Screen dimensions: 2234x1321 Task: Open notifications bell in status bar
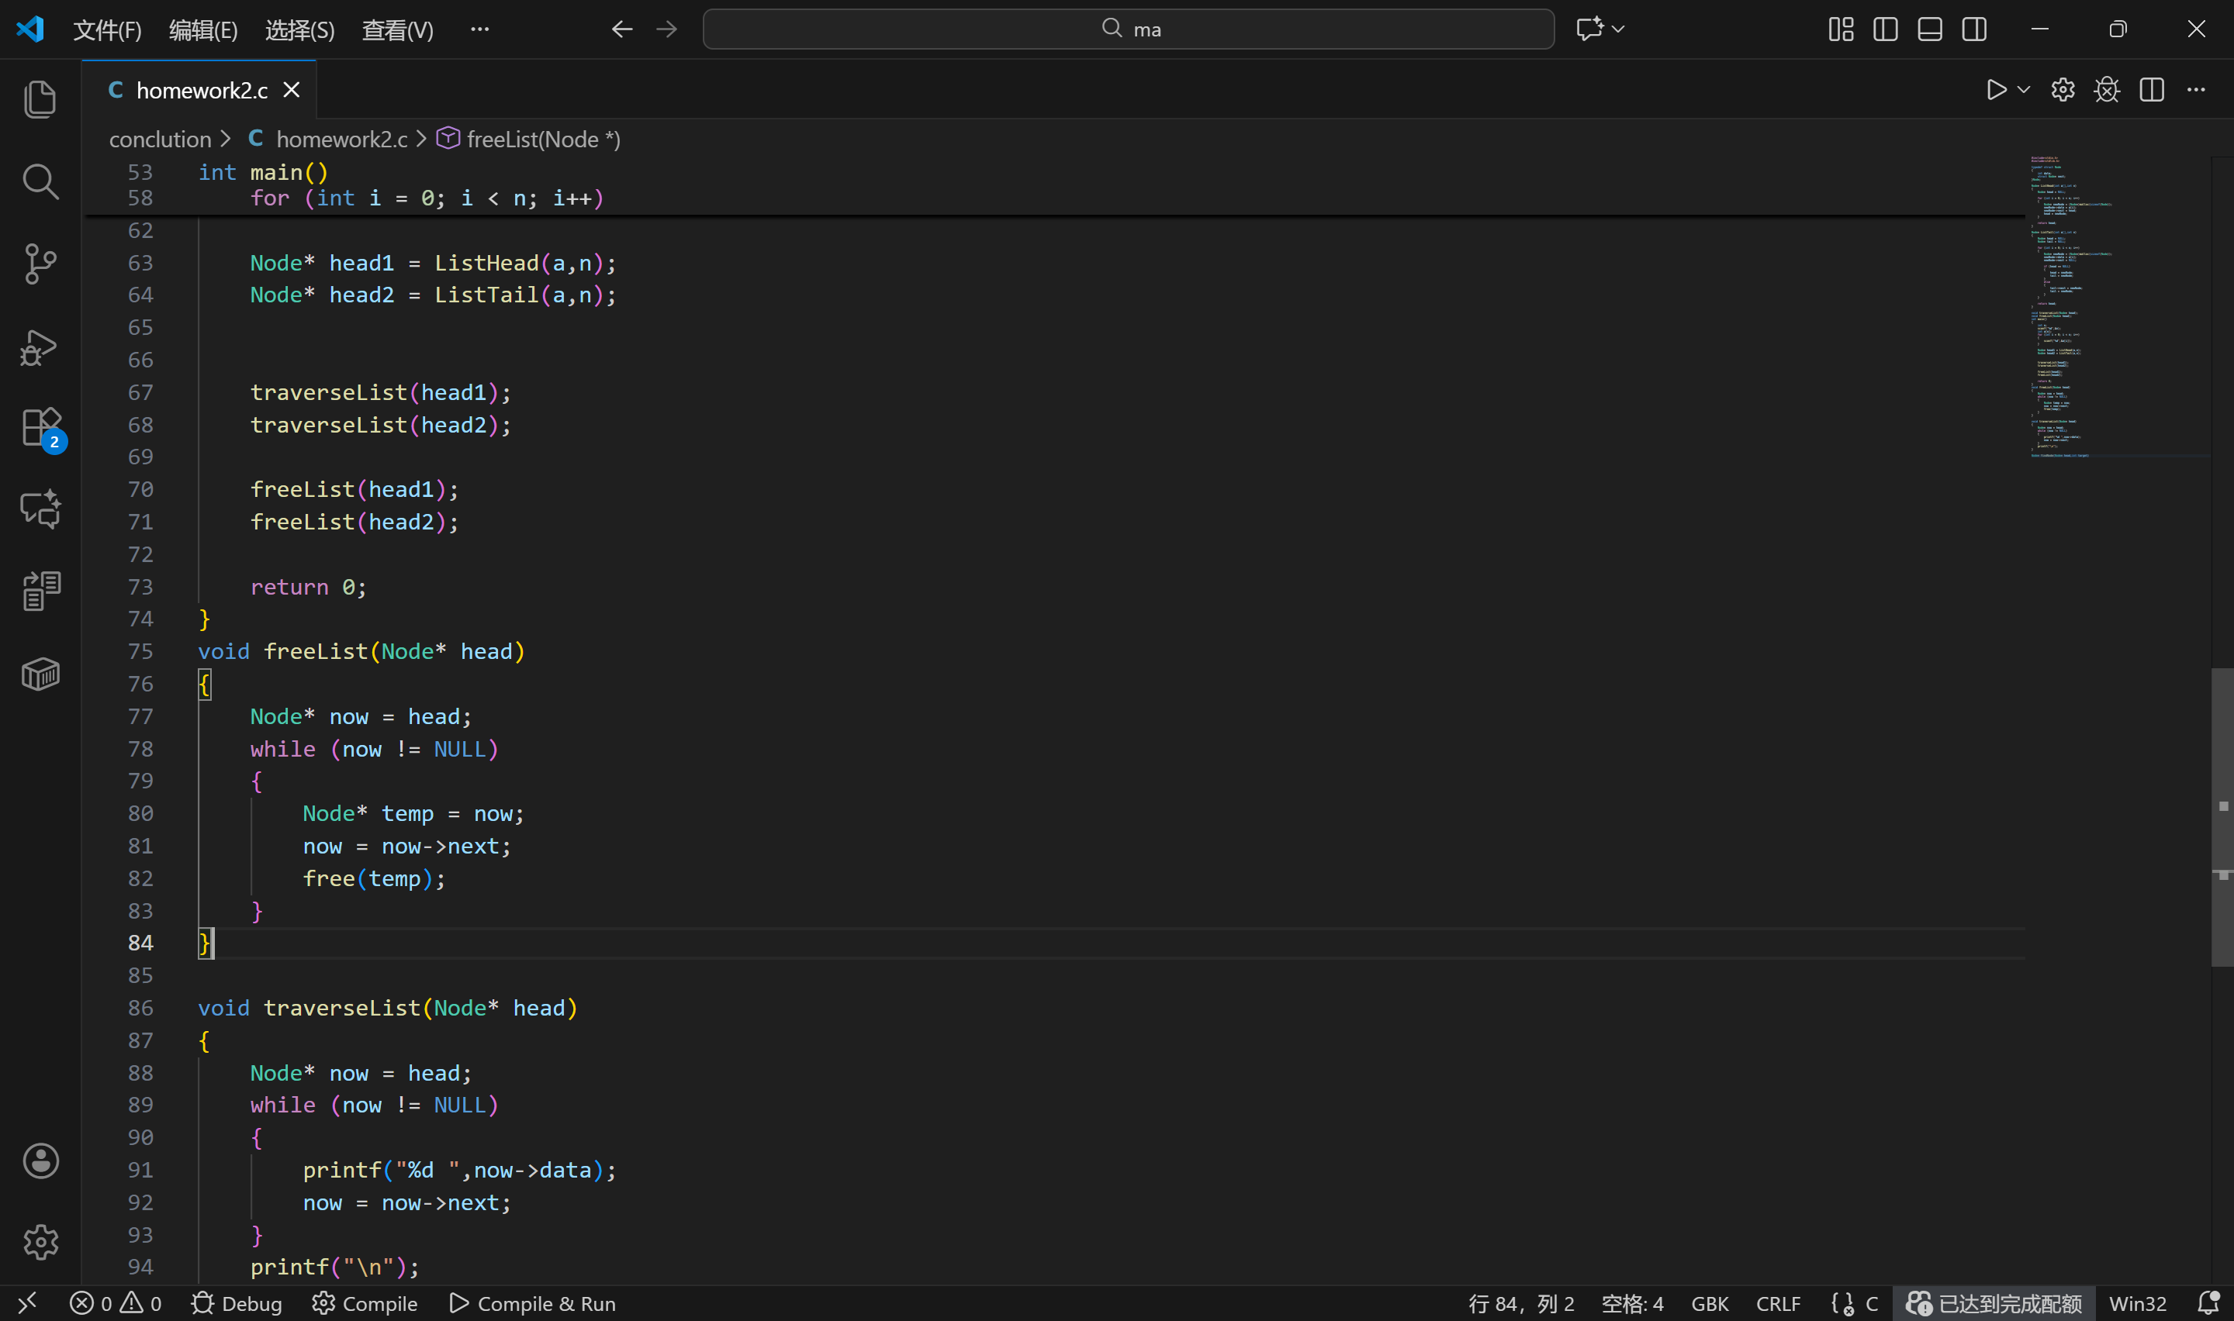pyautogui.click(x=2208, y=1303)
